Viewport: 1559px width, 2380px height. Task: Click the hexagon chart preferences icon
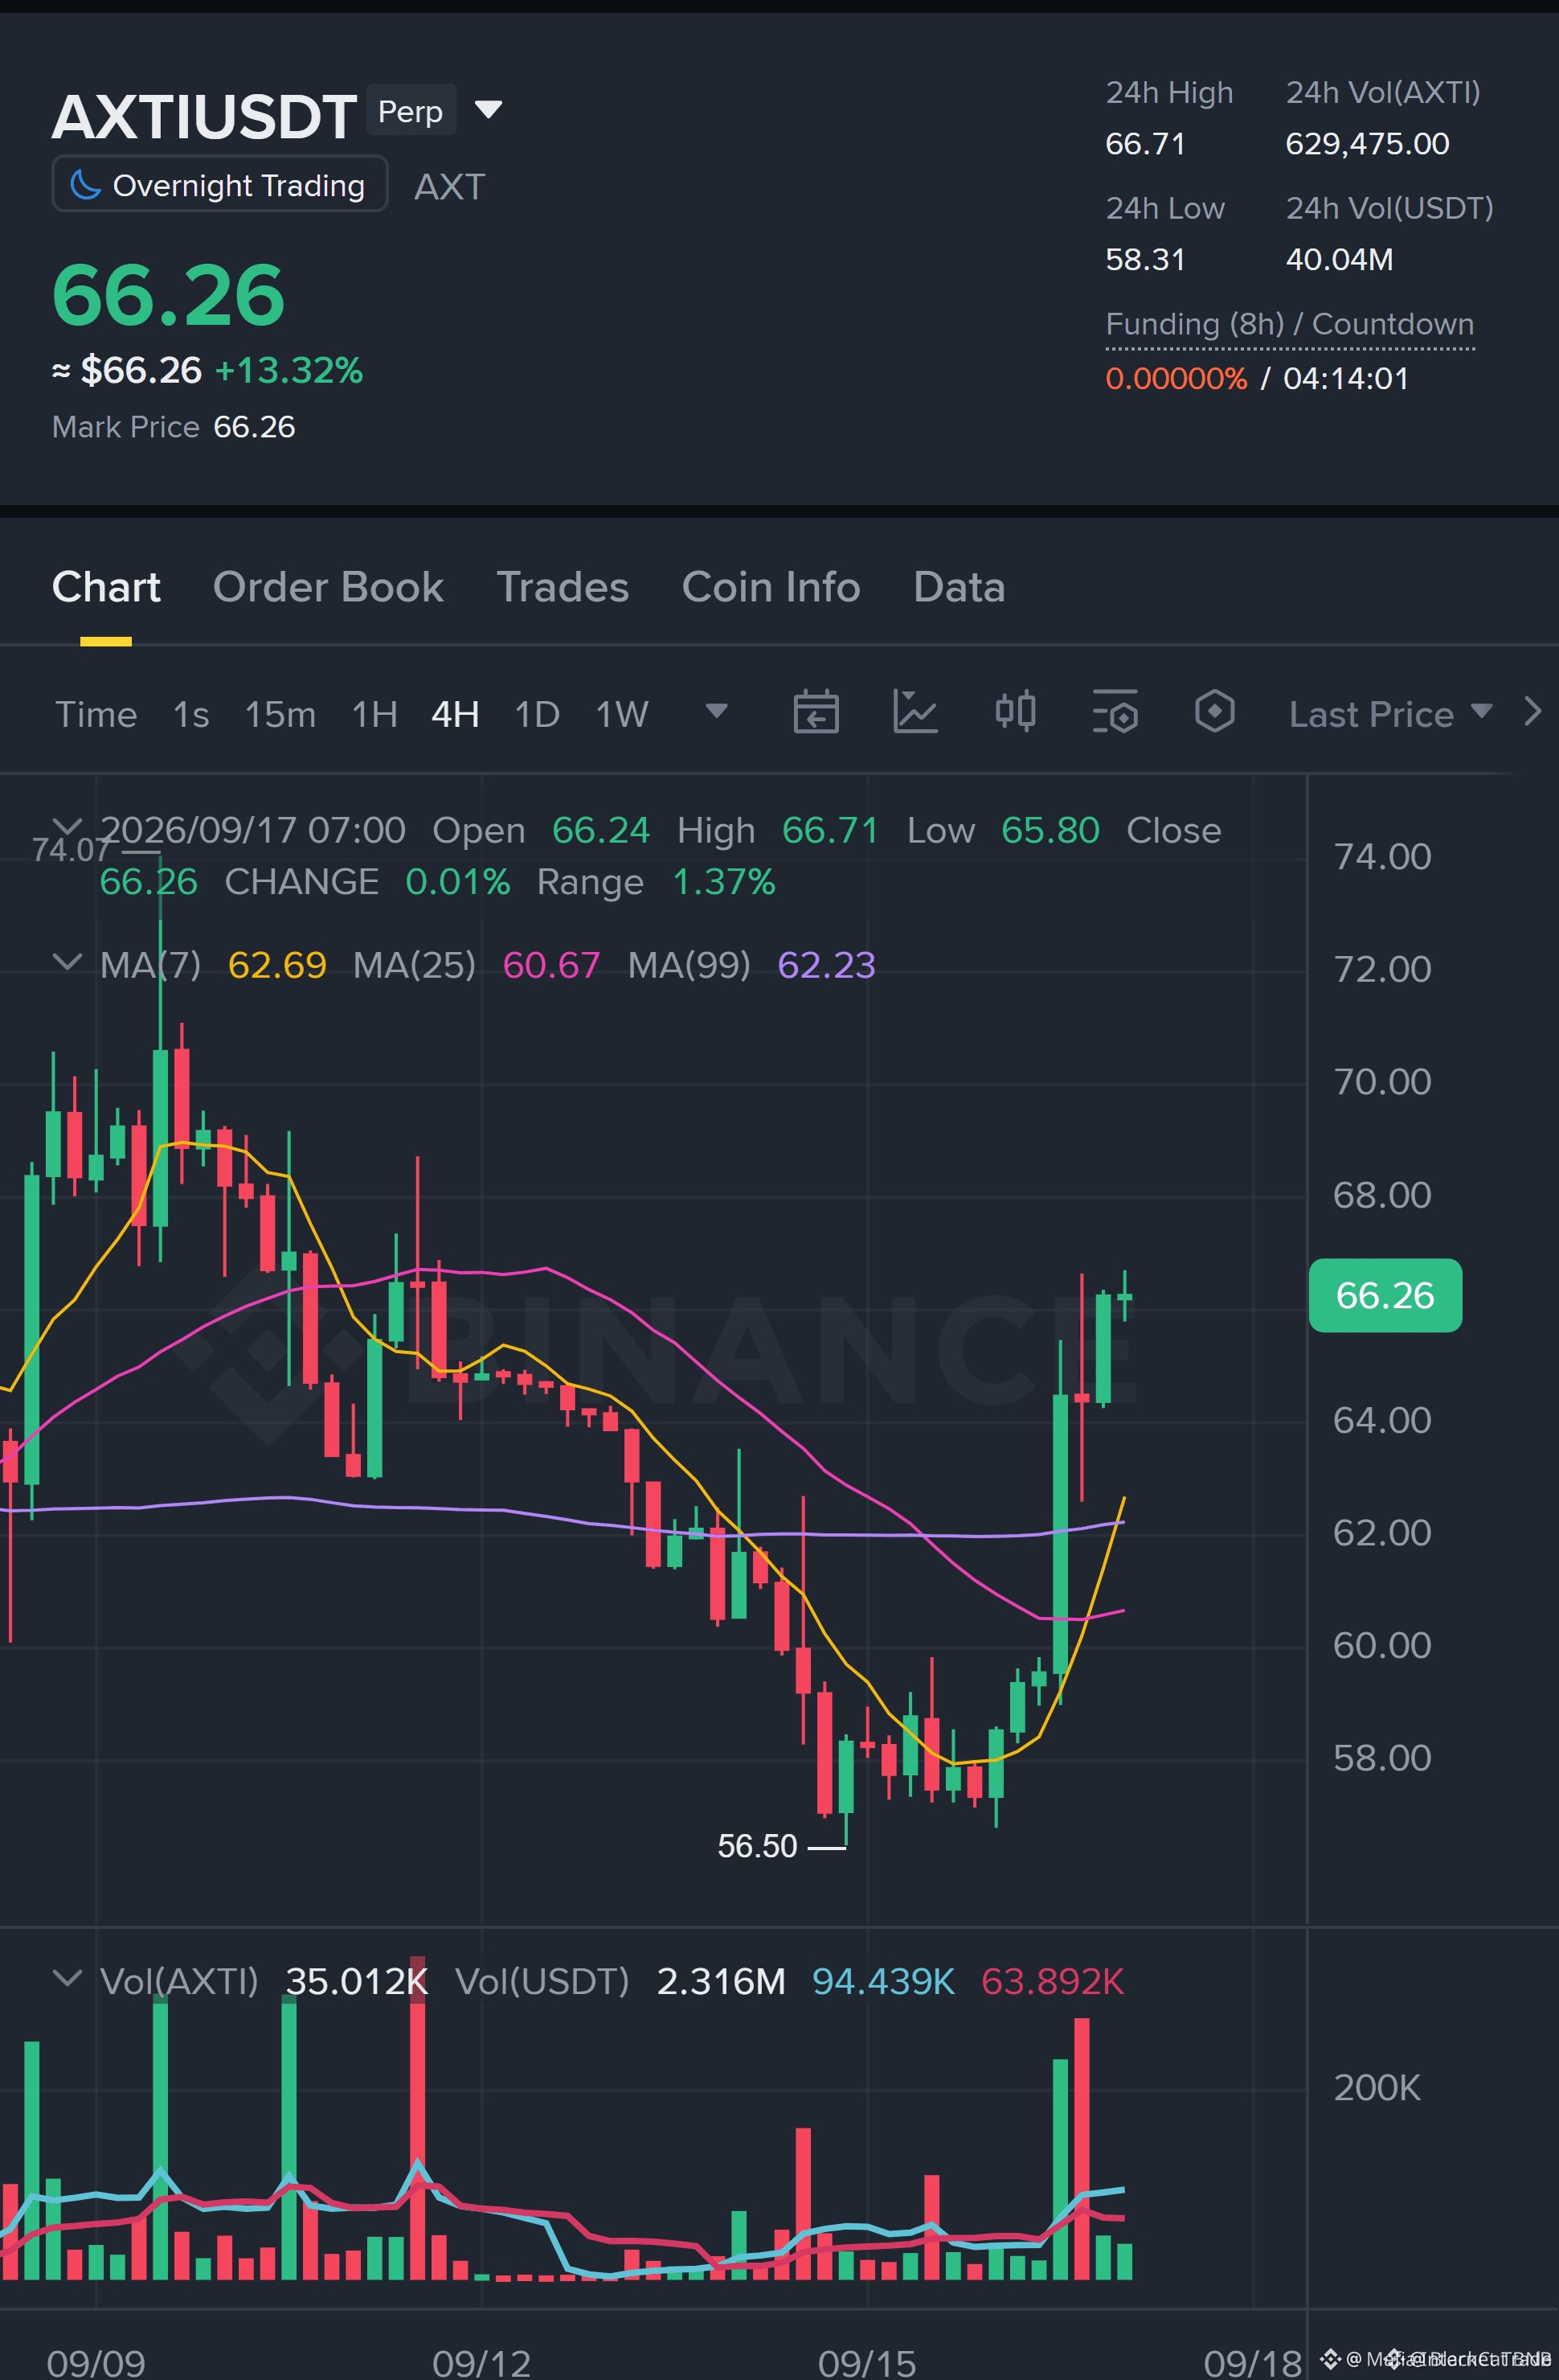pyautogui.click(x=1214, y=712)
